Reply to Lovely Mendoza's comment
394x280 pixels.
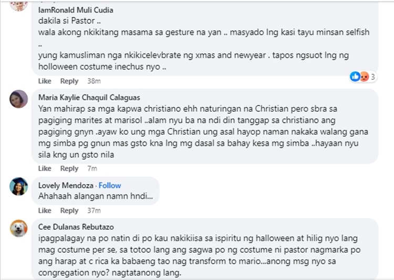69,211
